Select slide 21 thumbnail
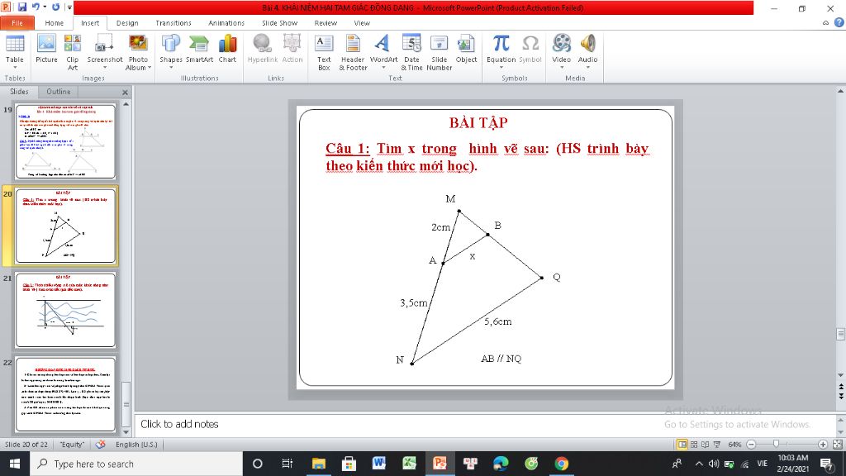This screenshot has height=476, width=846. (65, 310)
